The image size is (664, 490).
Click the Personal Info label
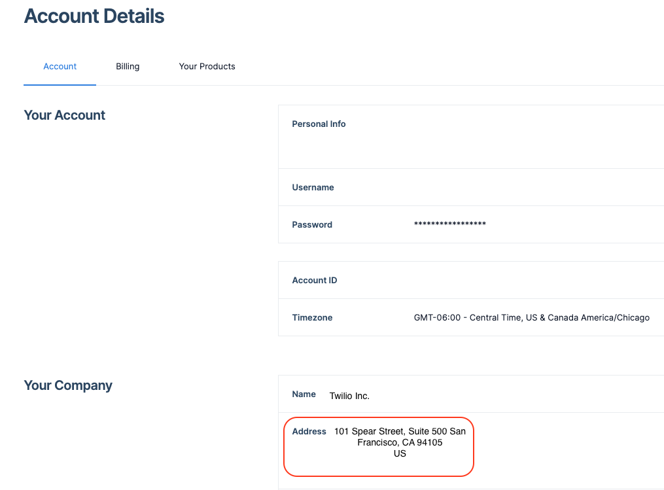[319, 124]
